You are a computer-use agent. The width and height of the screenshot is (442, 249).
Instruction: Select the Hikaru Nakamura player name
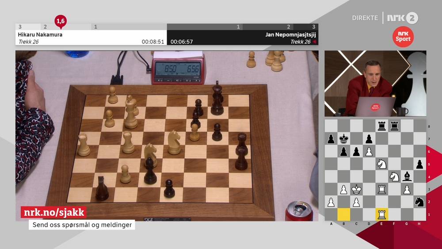pos(40,34)
